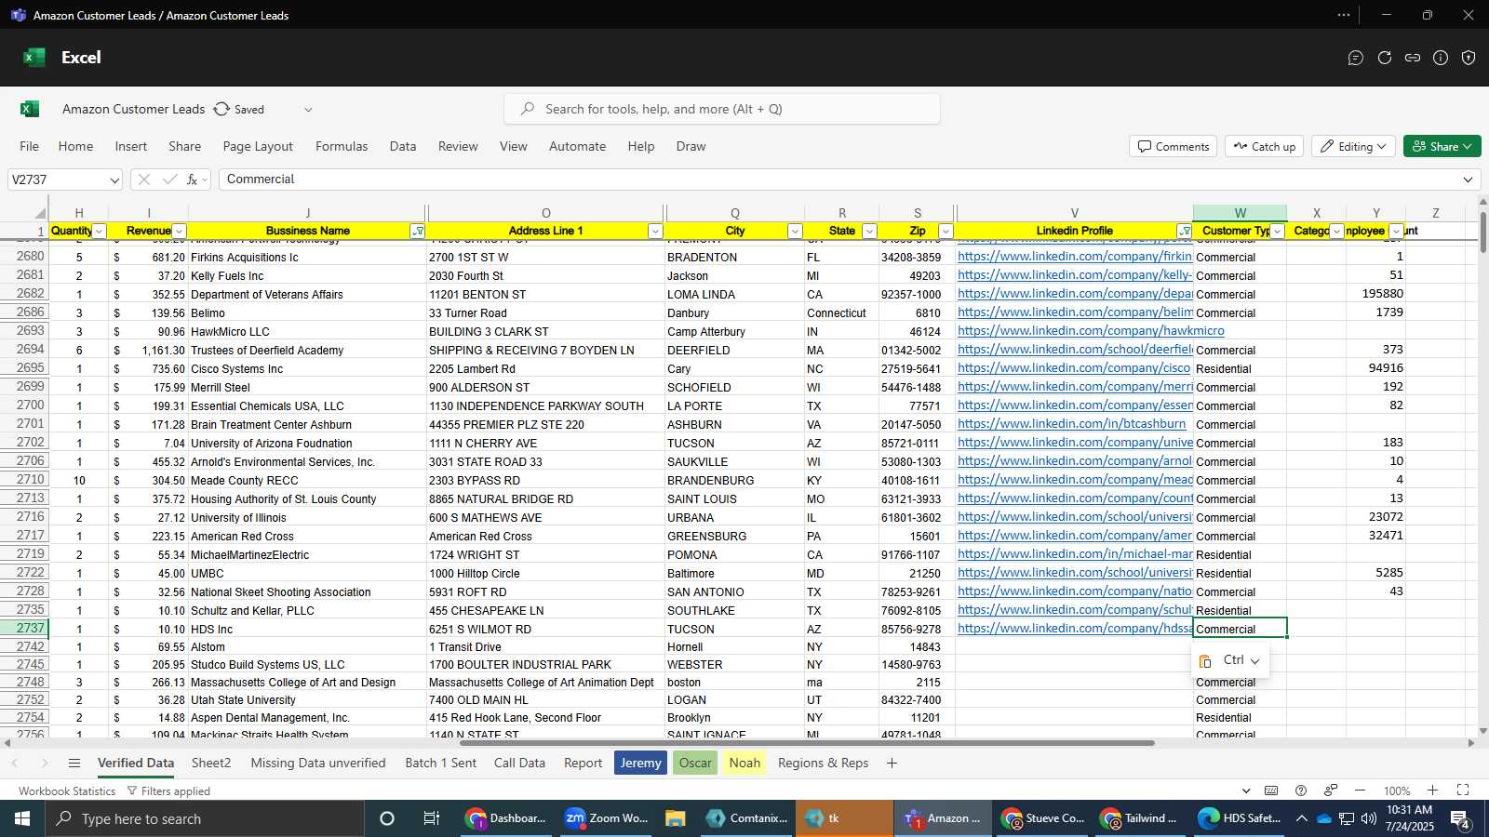
Task: Open the Editing mode dropdown
Action: (x=1354, y=146)
